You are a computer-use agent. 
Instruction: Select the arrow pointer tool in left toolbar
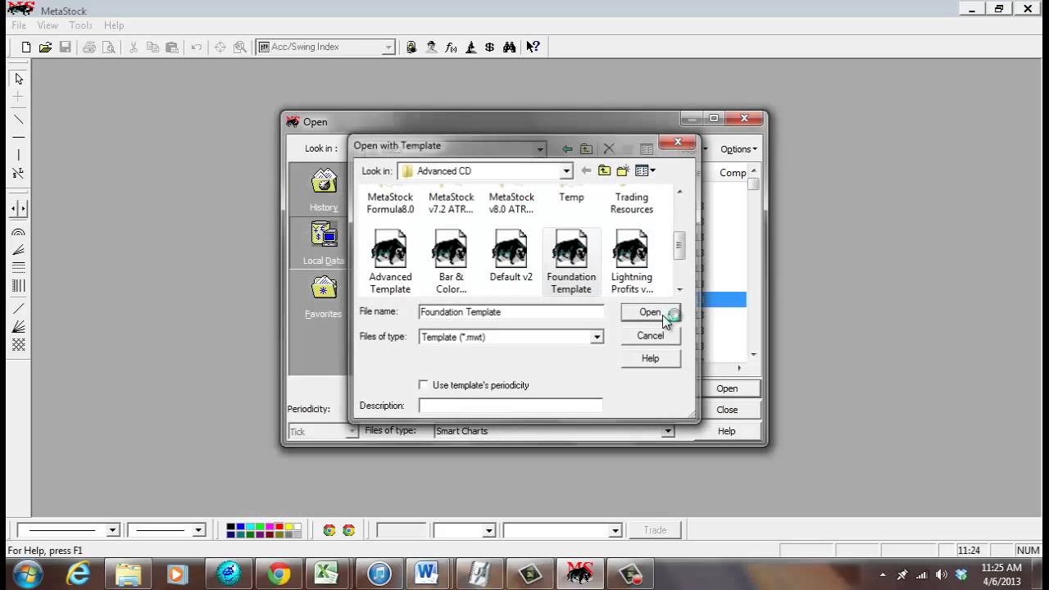point(19,79)
